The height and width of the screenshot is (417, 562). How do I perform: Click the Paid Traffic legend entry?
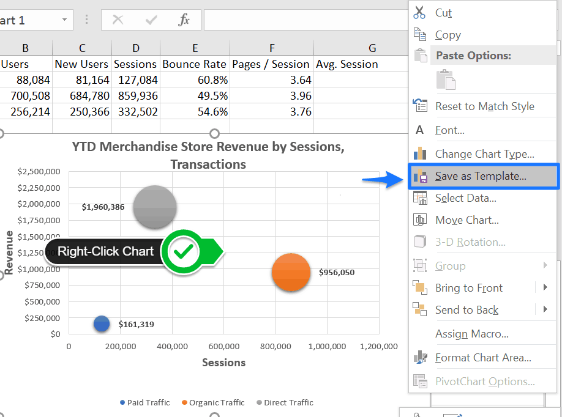pyautogui.click(x=145, y=402)
